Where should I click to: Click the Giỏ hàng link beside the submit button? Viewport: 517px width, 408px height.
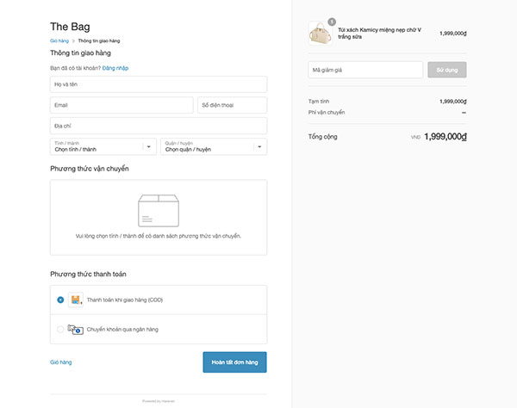pos(61,362)
